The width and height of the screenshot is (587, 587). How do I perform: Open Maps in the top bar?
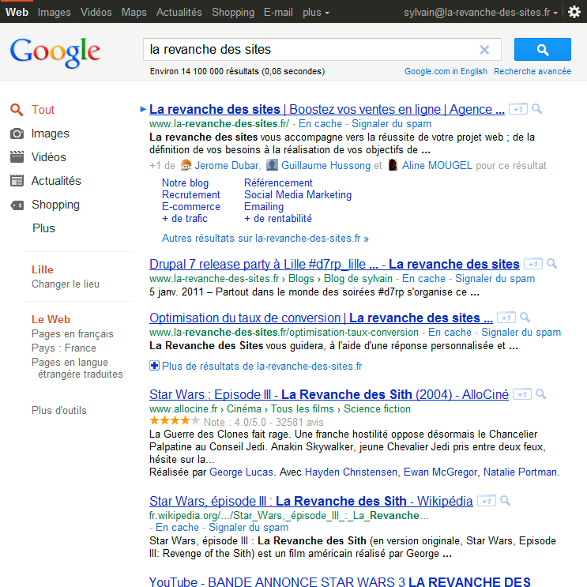pos(134,13)
